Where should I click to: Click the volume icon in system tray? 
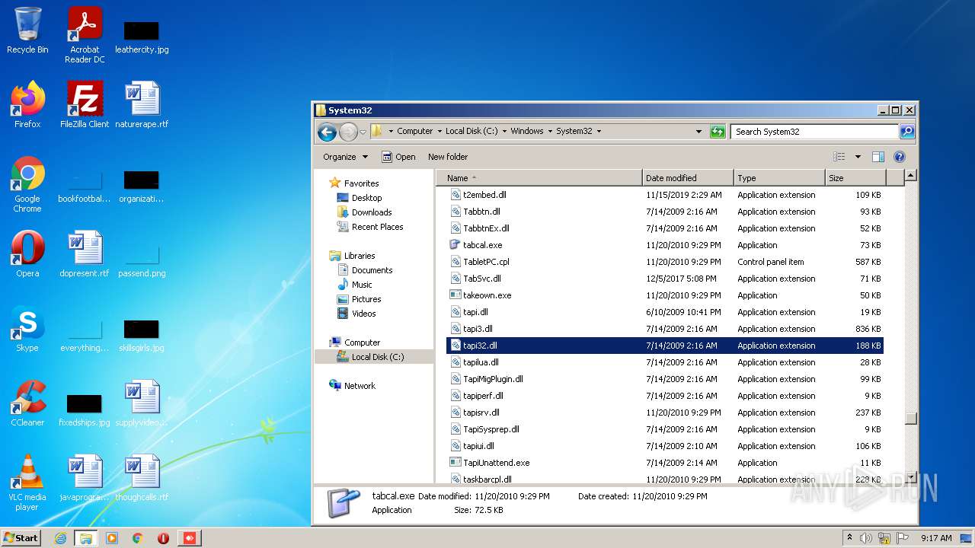point(866,538)
